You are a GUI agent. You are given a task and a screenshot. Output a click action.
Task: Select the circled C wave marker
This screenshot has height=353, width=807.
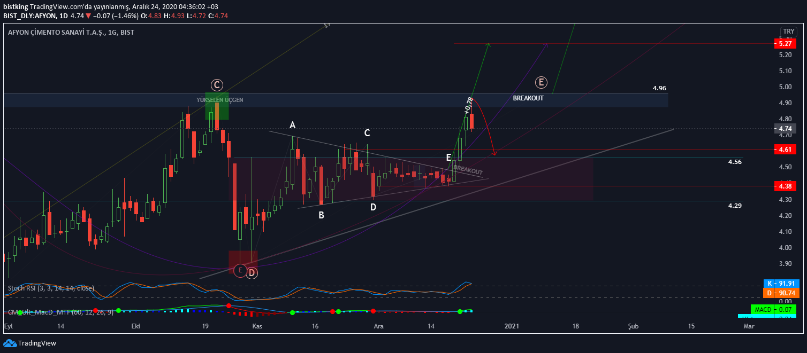(x=216, y=85)
